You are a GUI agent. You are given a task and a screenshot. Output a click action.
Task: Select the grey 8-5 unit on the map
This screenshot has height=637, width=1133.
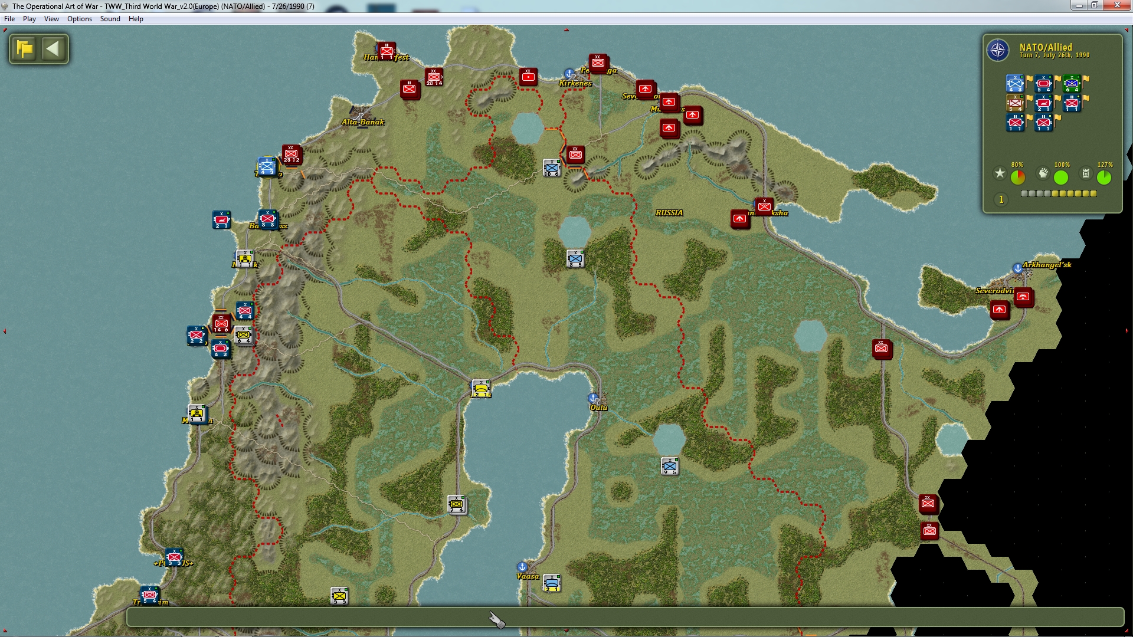[575, 258]
